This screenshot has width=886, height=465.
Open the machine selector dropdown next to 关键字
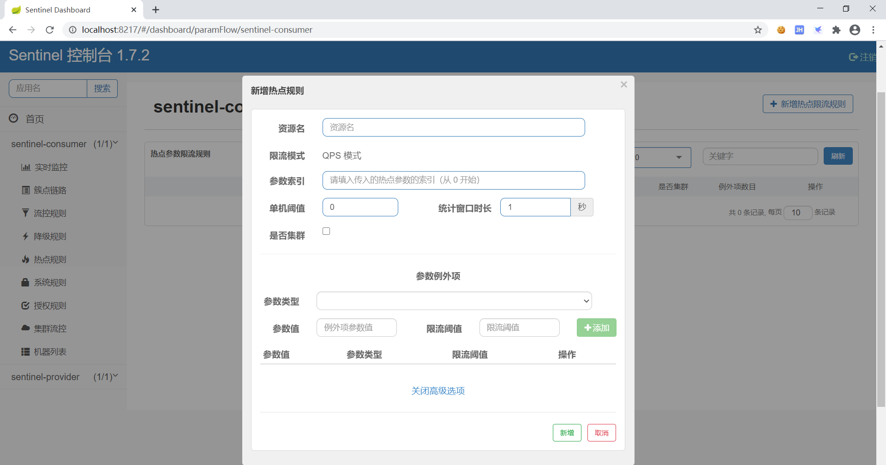(663, 157)
